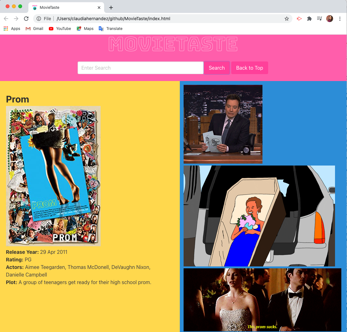Close the MovieTaste tab
The image size is (347, 332).
(x=99, y=8)
